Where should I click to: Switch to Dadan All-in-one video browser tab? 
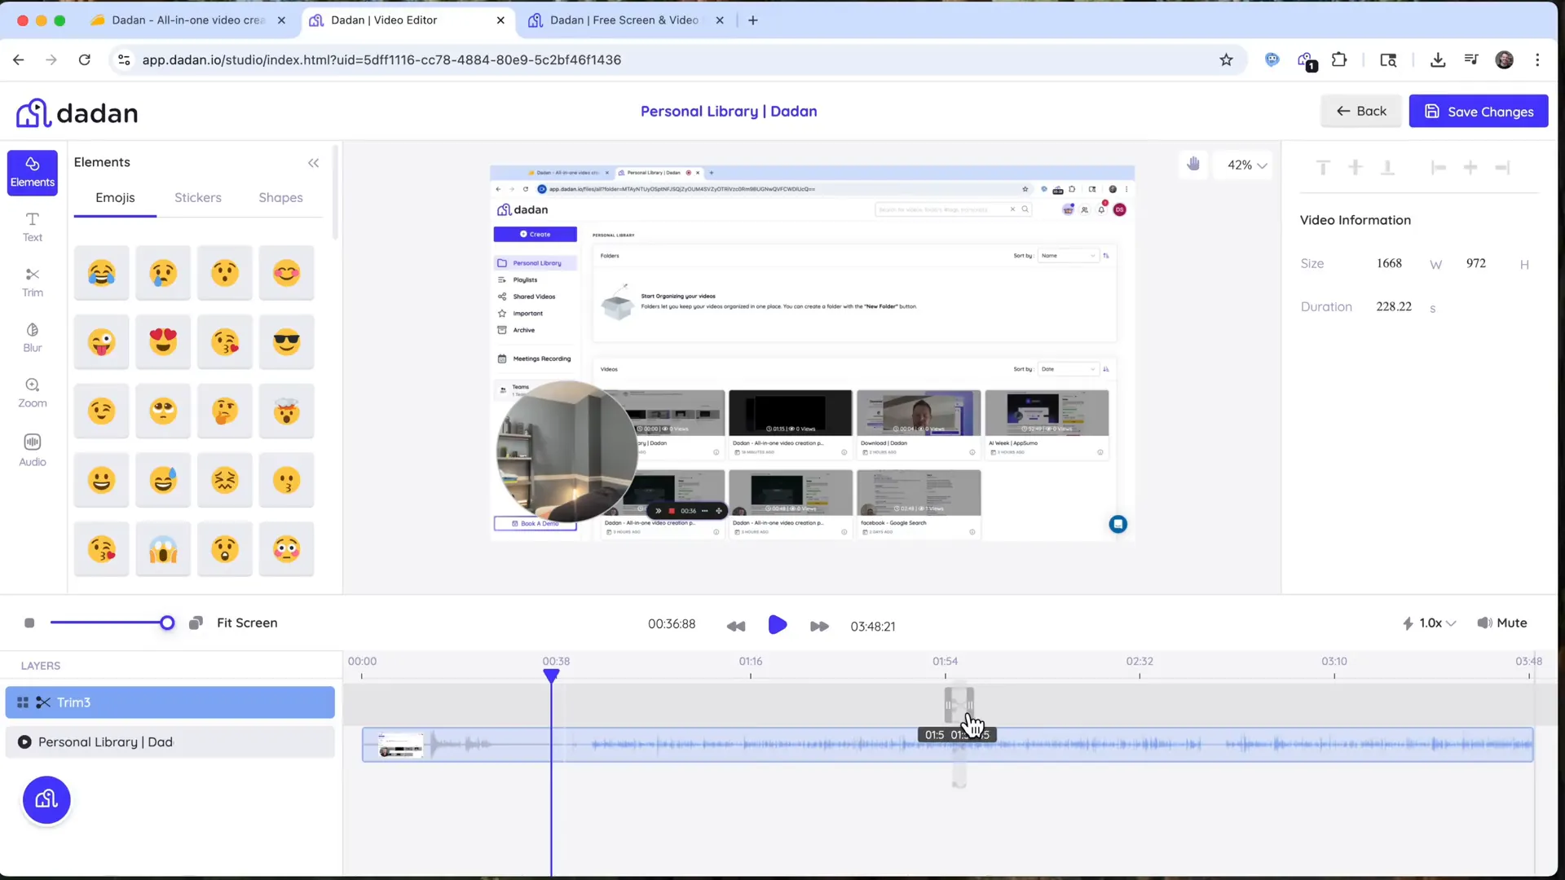pyautogui.click(x=188, y=20)
